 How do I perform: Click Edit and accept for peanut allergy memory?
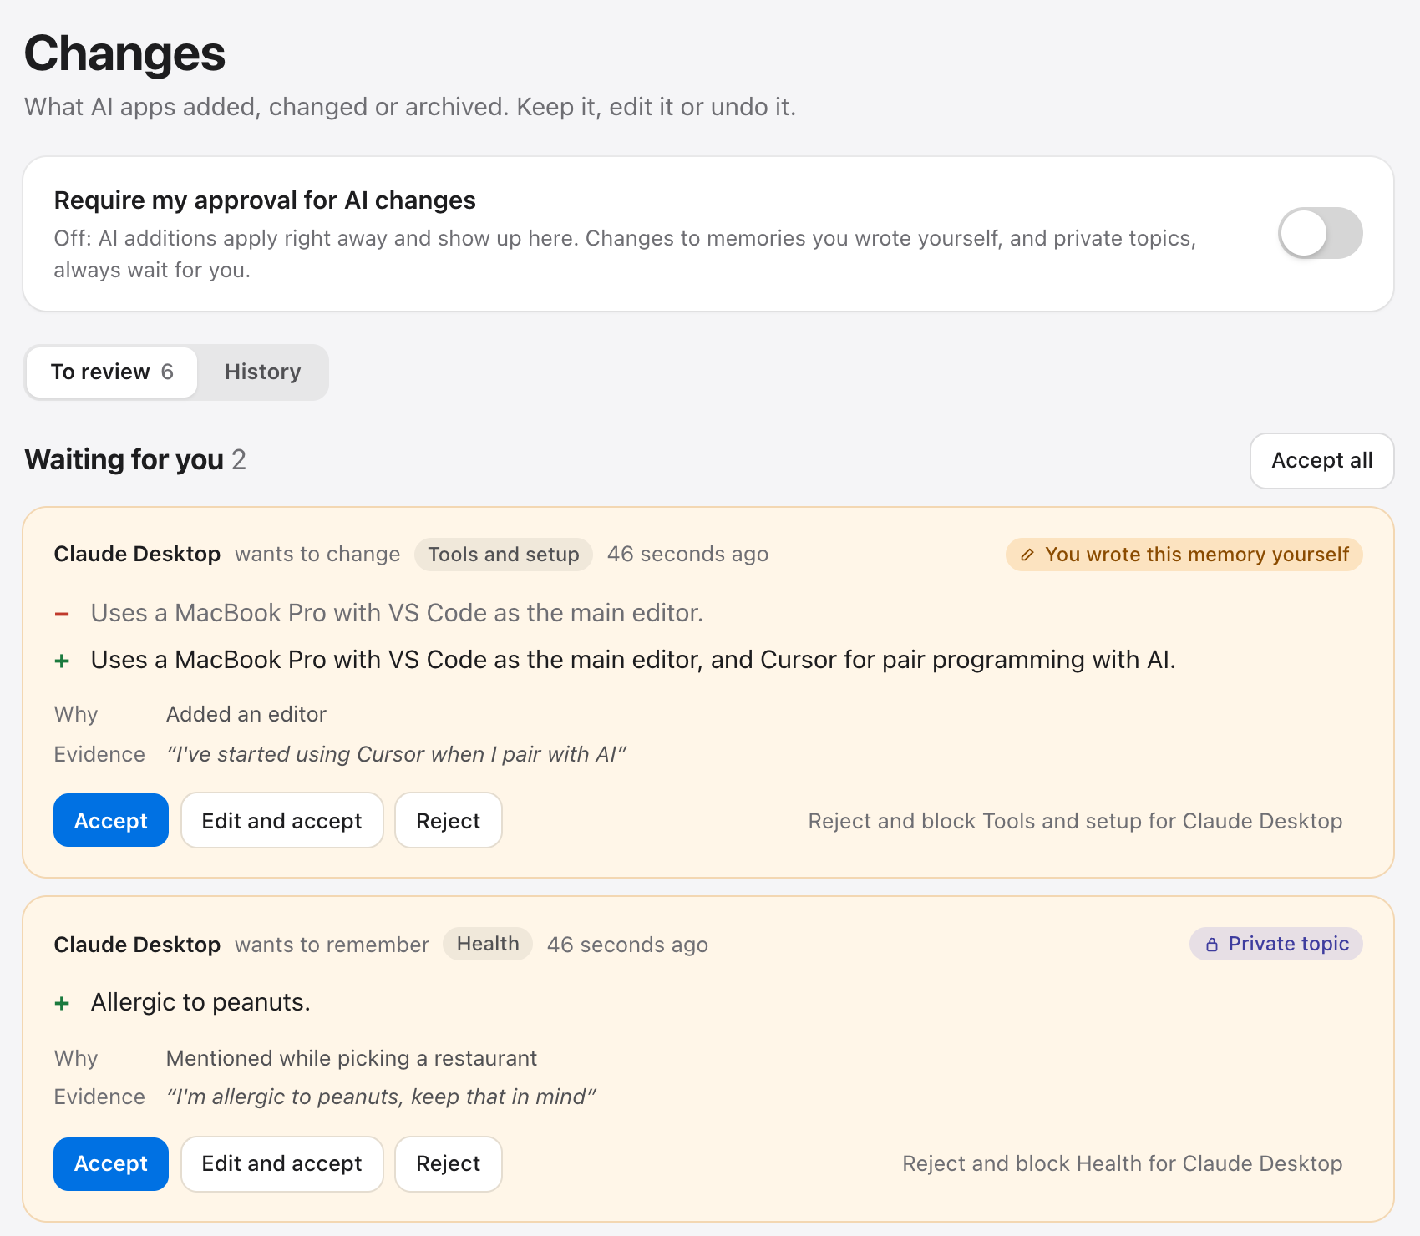coord(281,1163)
